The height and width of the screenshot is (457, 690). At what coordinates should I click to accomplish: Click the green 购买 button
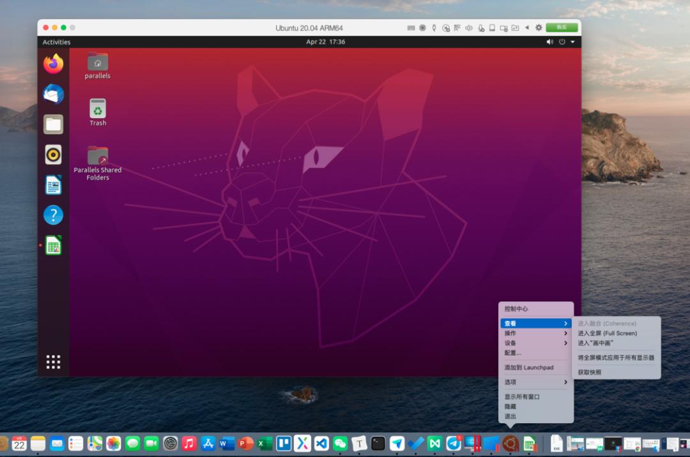point(562,27)
